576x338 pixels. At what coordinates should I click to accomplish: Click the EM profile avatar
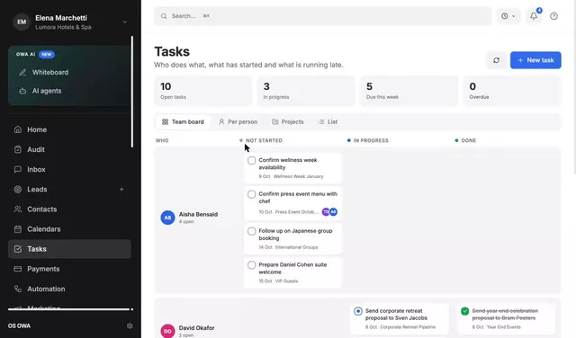(x=22, y=22)
